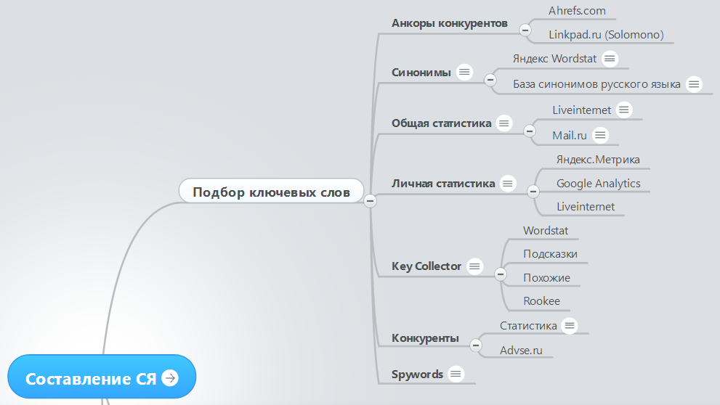Open the note icon next to Синонимы

[464, 72]
